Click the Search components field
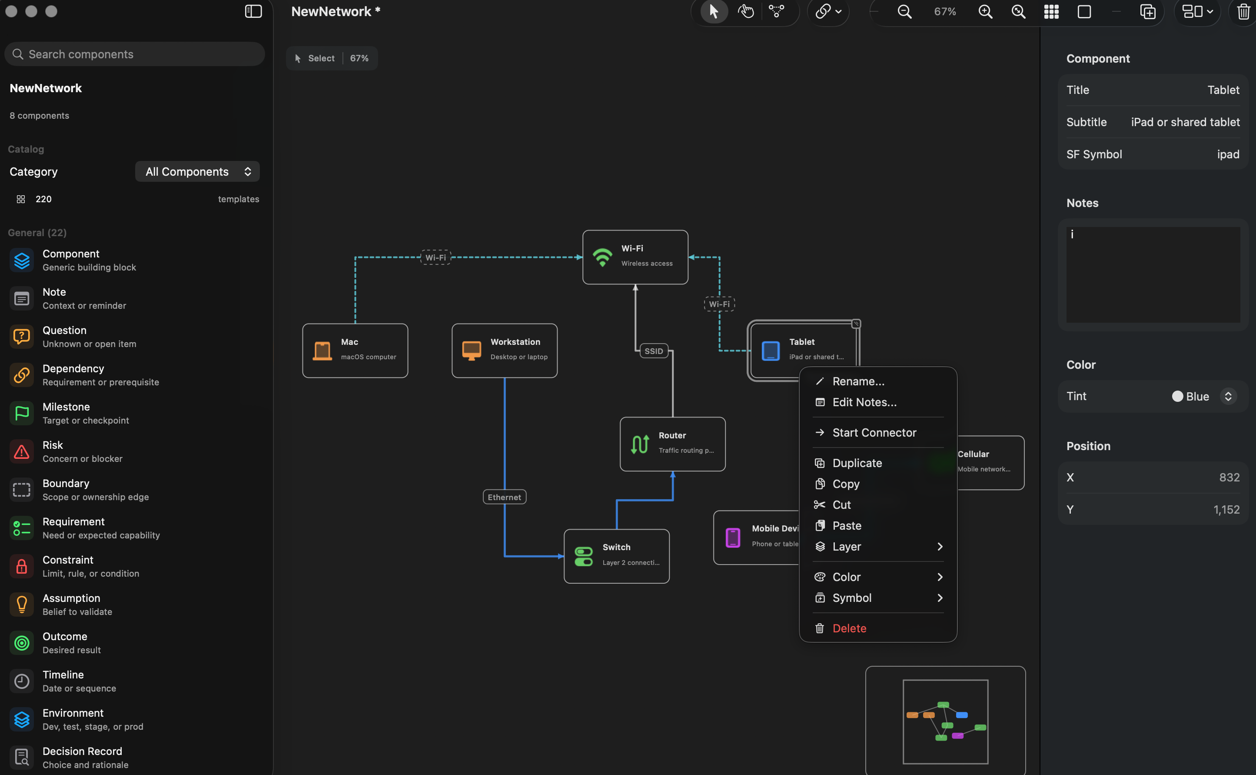Image resolution: width=1256 pixels, height=775 pixels. 135,54
